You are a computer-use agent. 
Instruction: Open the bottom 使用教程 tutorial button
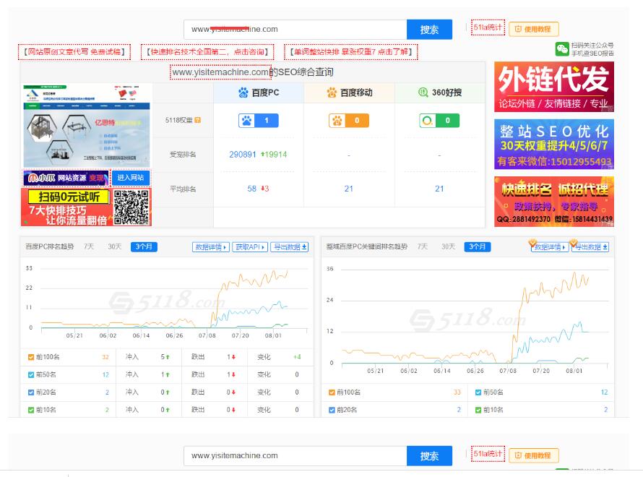[x=533, y=455]
